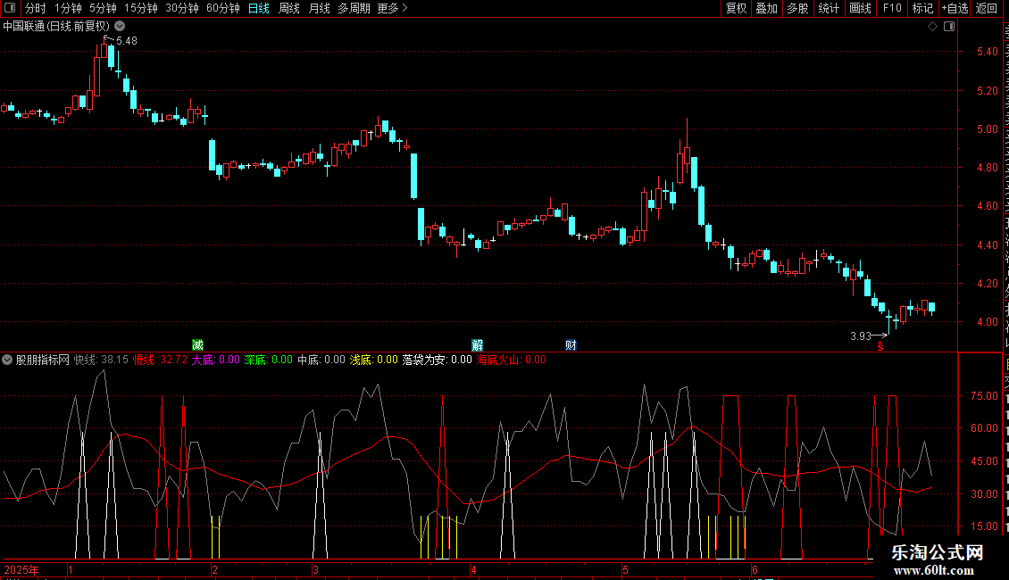Click the 2025年 date axis label
The width and height of the screenshot is (1009, 580).
coord(21,570)
